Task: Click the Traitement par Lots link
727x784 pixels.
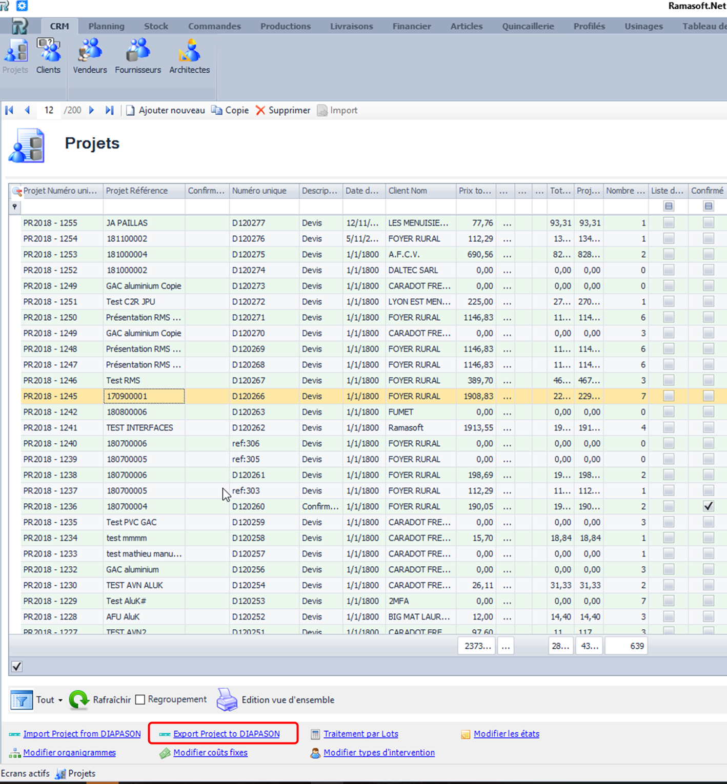Action: pos(360,734)
